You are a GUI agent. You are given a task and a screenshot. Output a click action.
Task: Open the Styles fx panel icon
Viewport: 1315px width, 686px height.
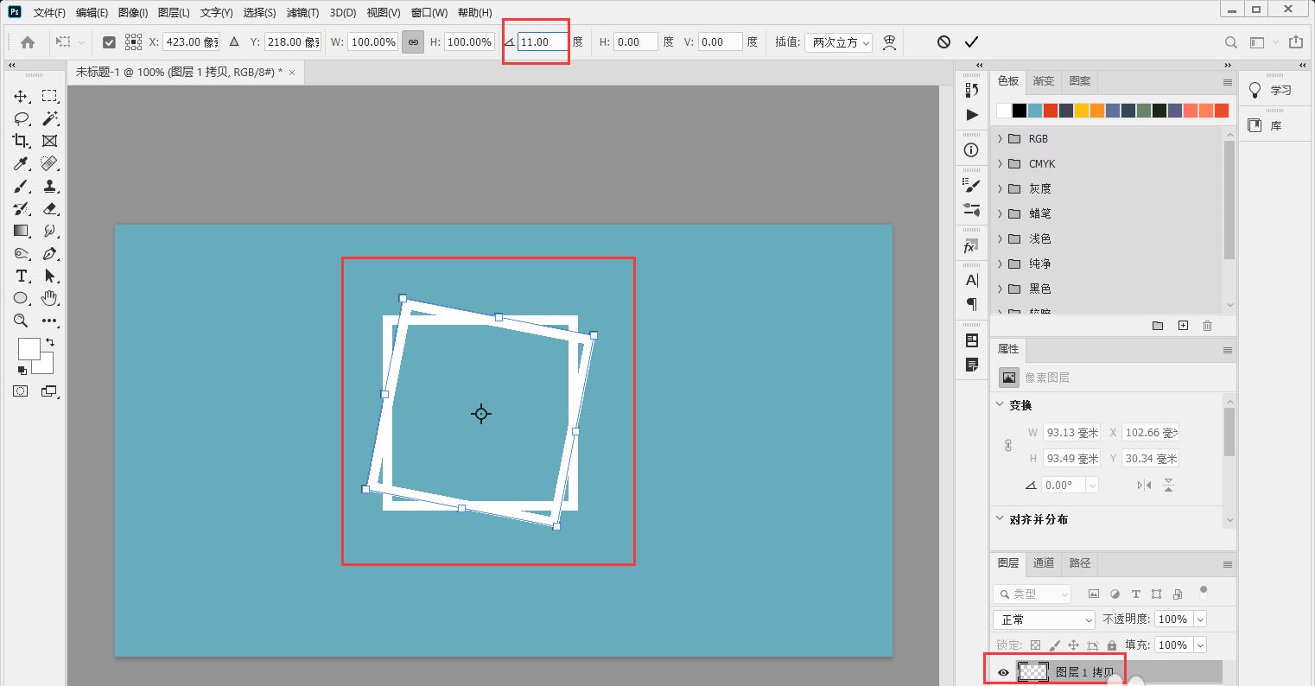click(971, 247)
